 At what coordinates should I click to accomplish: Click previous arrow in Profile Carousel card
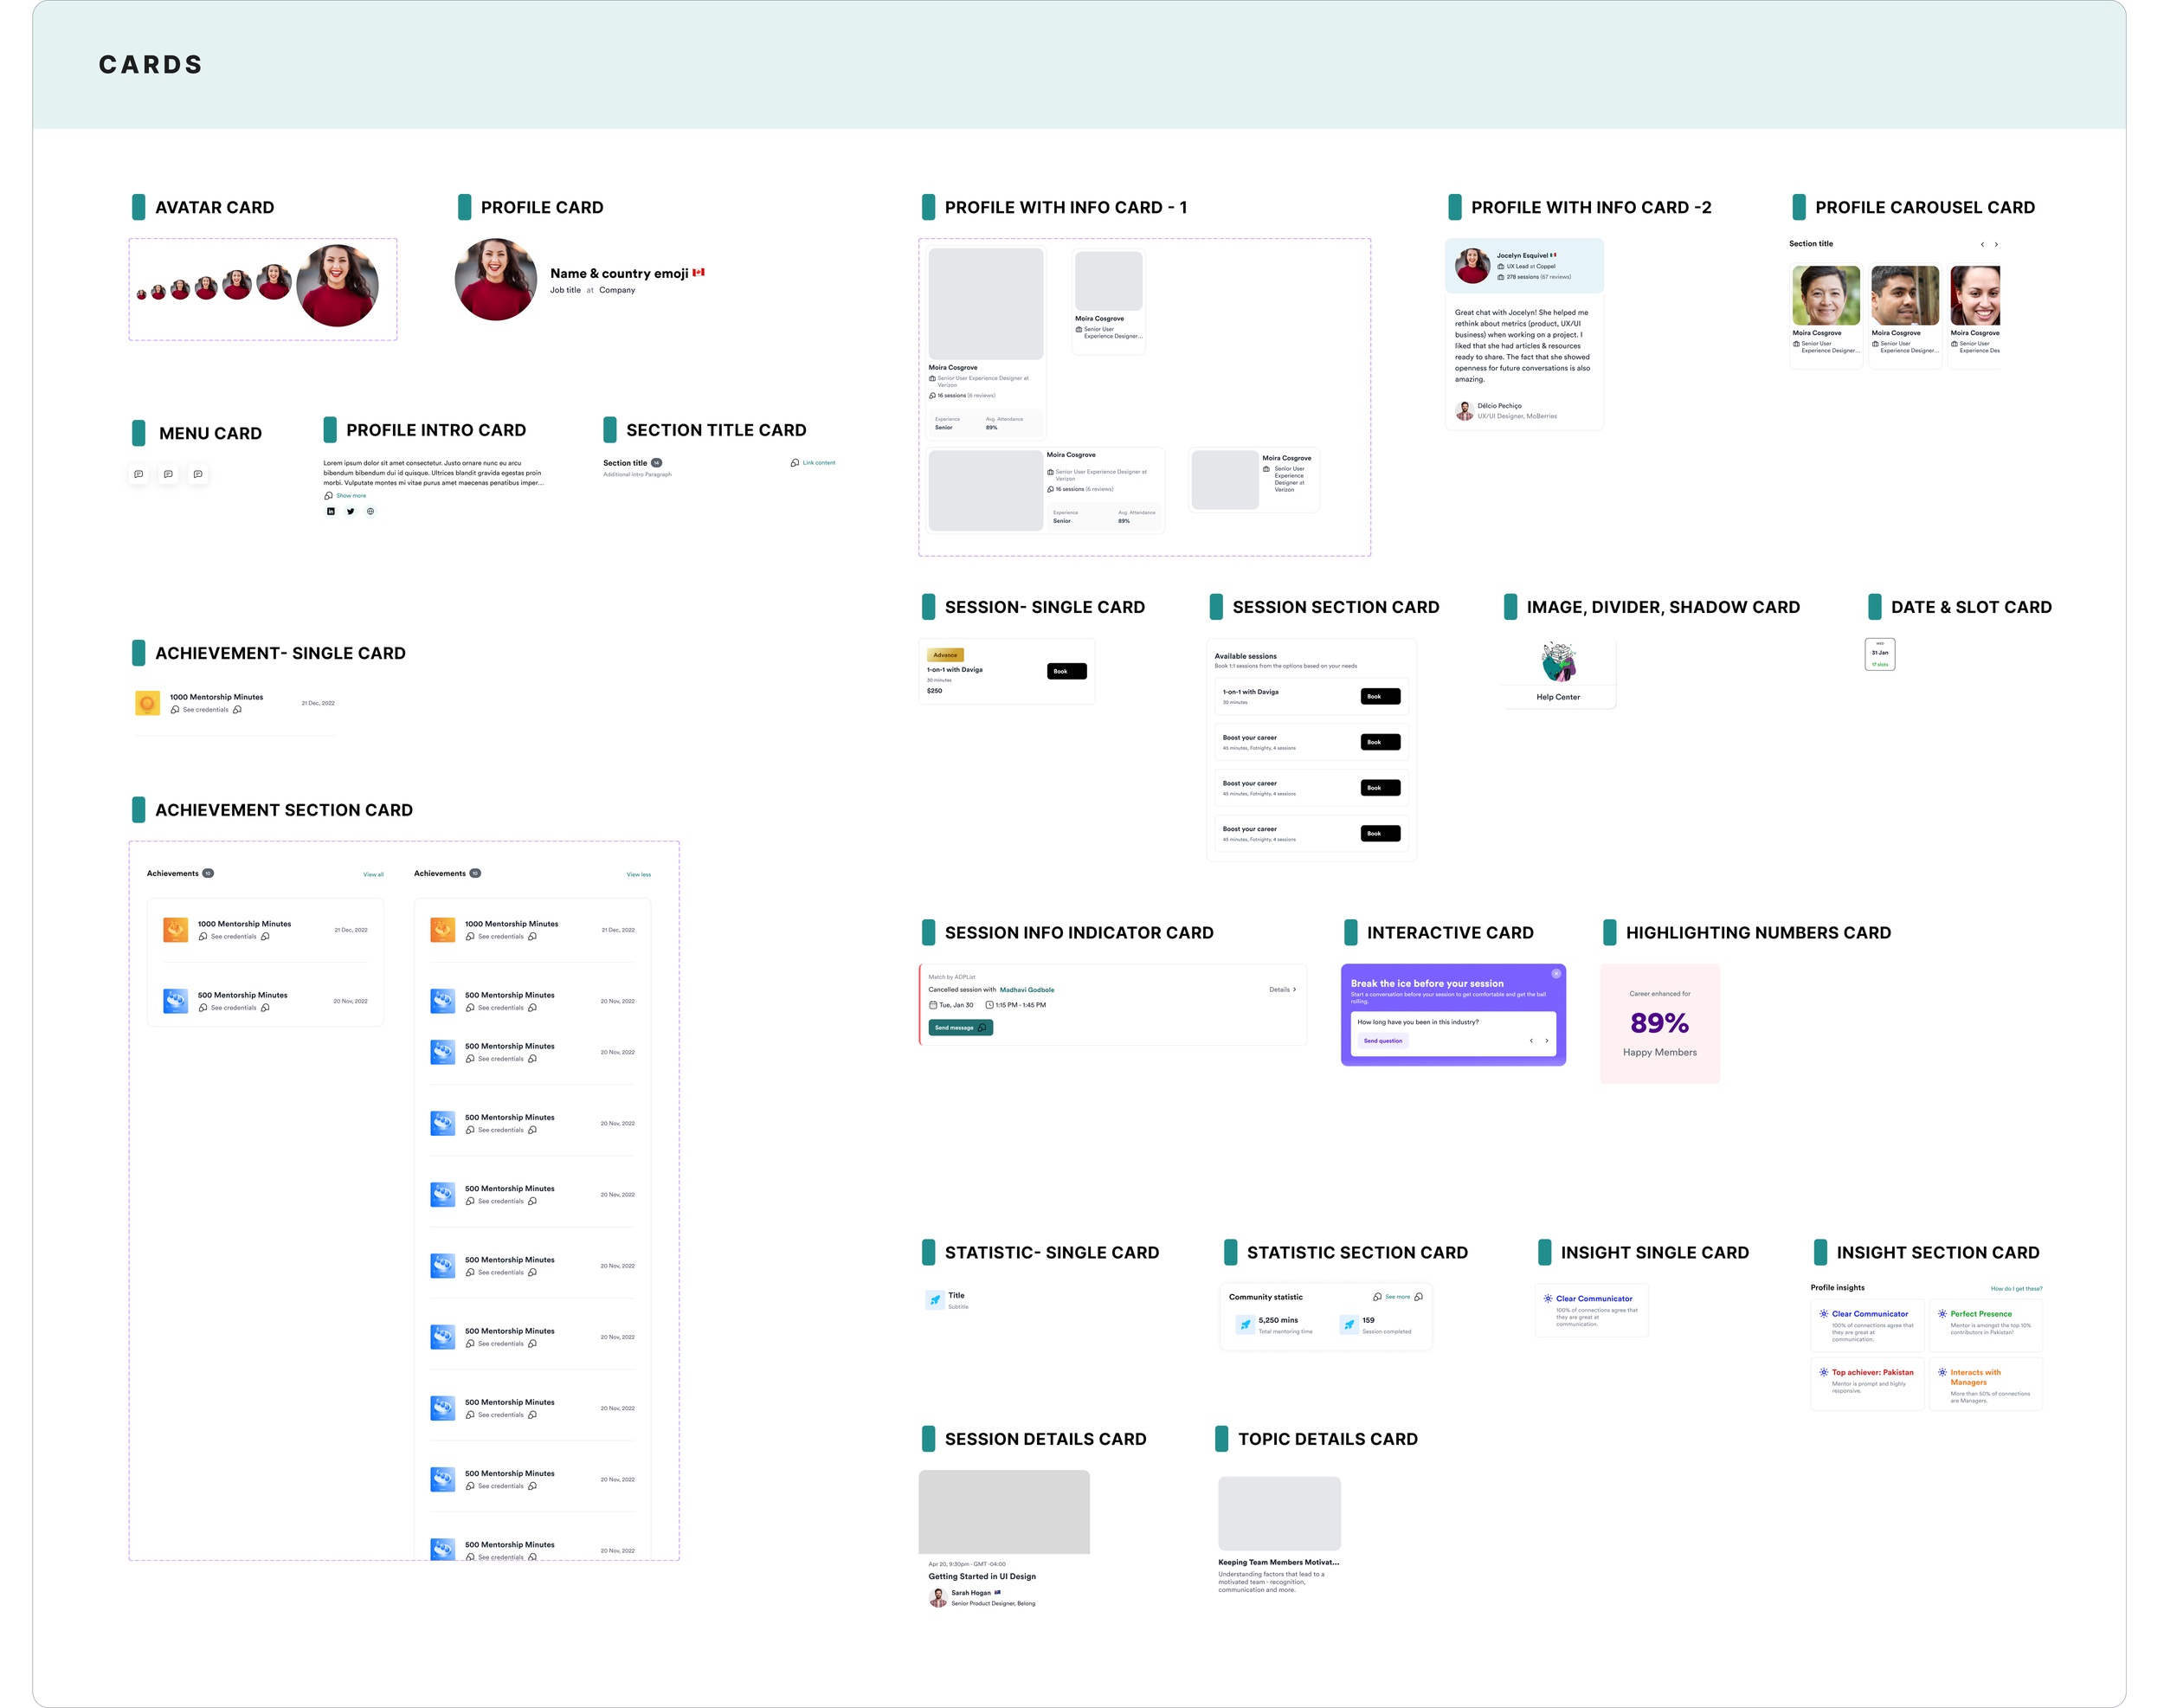(1981, 244)
